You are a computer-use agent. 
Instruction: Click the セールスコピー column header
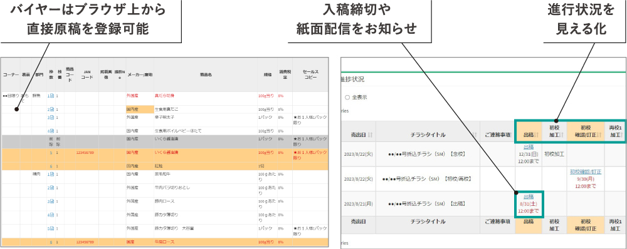tap(310, 74)
